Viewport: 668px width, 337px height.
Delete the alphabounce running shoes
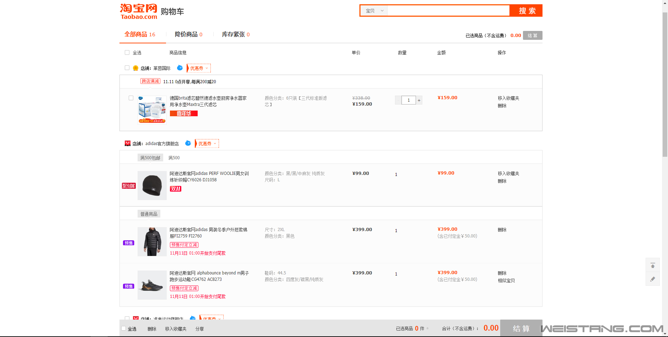pyautogui.click(x=502, y=273)
